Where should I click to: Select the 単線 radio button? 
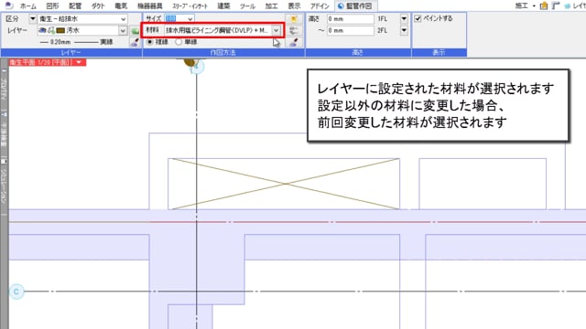coord(179,42)
